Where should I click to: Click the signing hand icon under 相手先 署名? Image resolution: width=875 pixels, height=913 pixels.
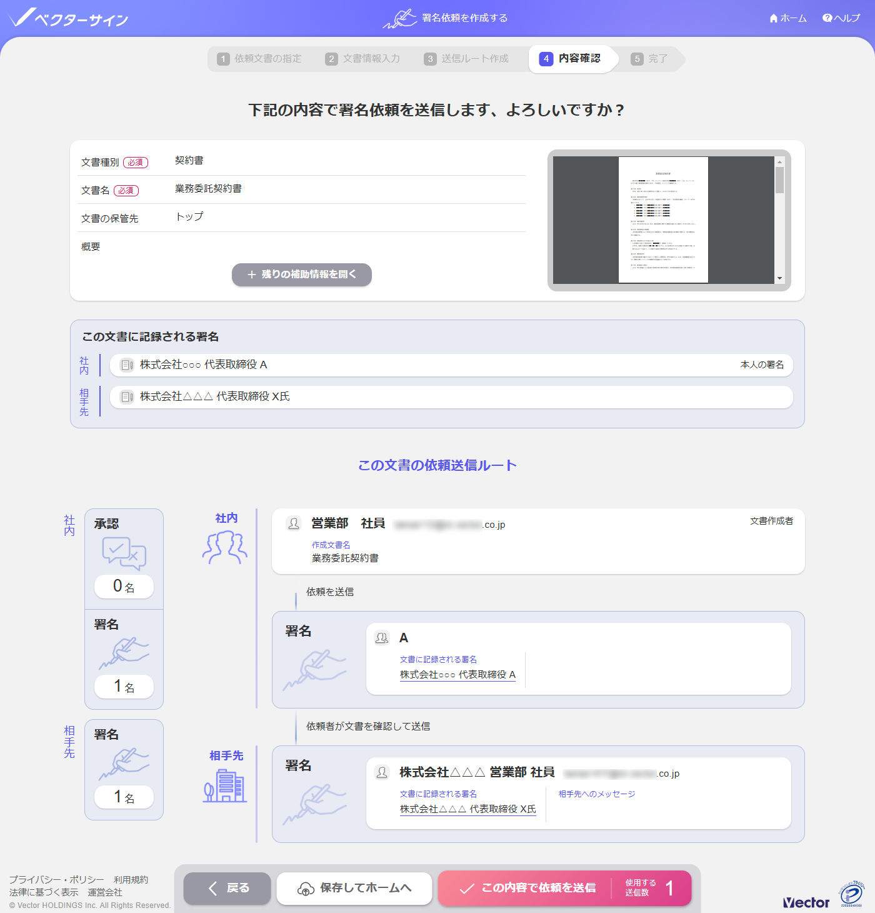[124, 764]
